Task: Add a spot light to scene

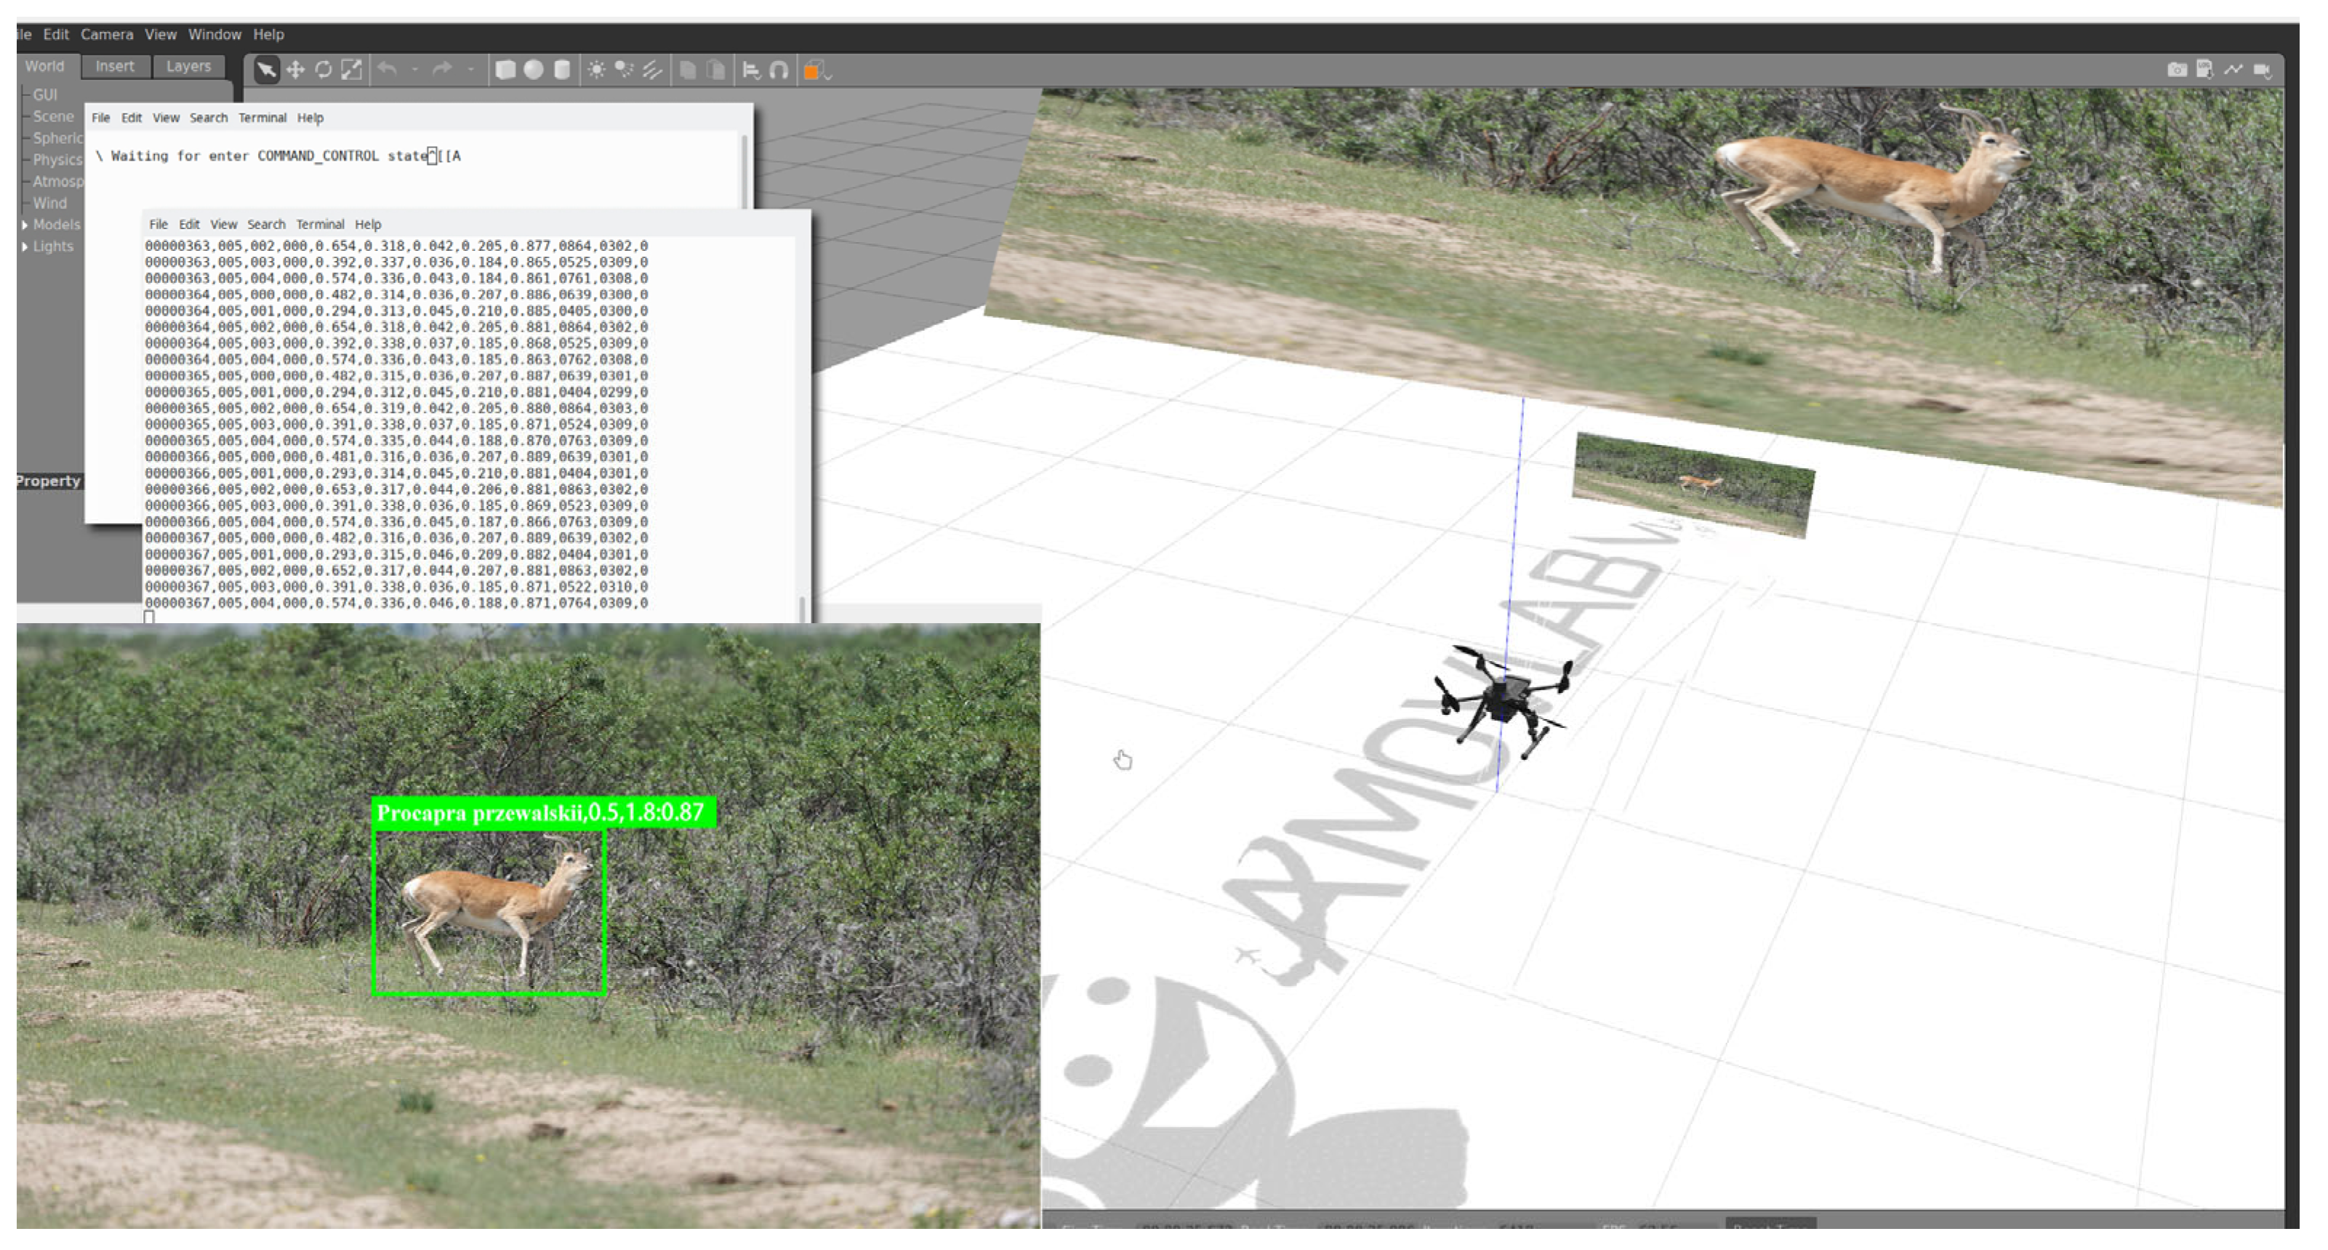Action: click(x=625, y=70)
